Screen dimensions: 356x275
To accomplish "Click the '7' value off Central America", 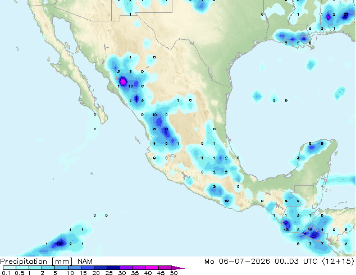I will tap(322, 244).
